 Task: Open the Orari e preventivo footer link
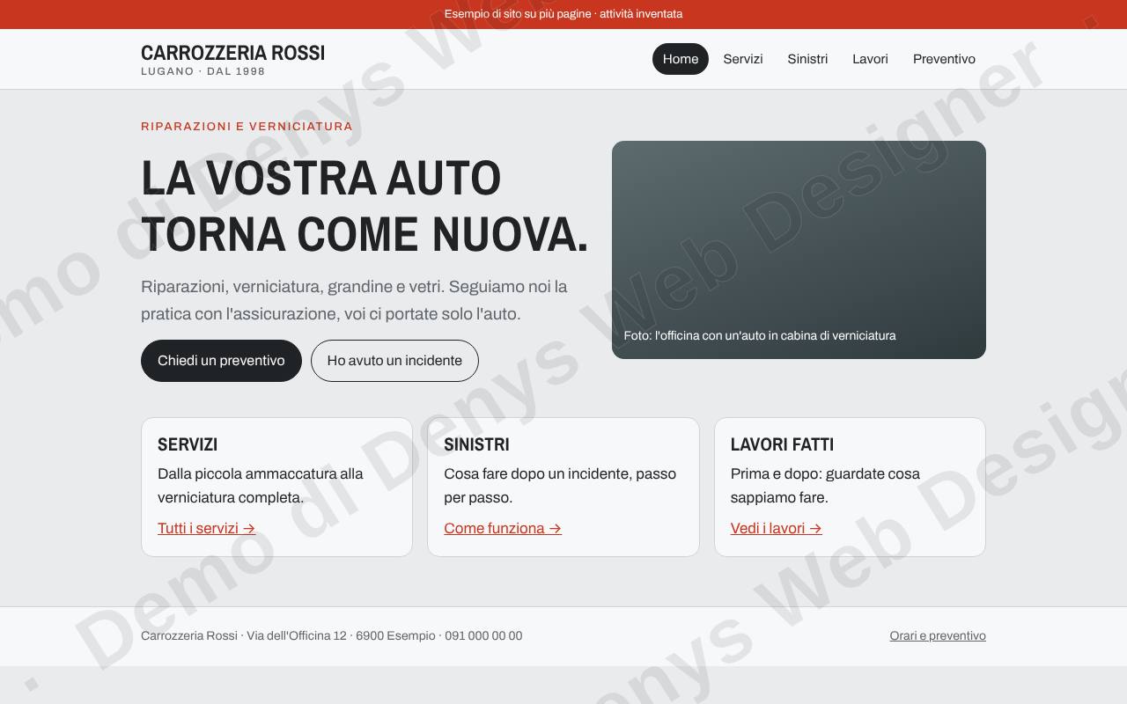click(x=938, y=635)
